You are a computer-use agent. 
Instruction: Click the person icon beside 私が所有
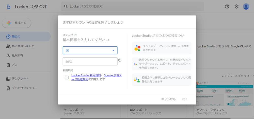[x=8, y=56]
